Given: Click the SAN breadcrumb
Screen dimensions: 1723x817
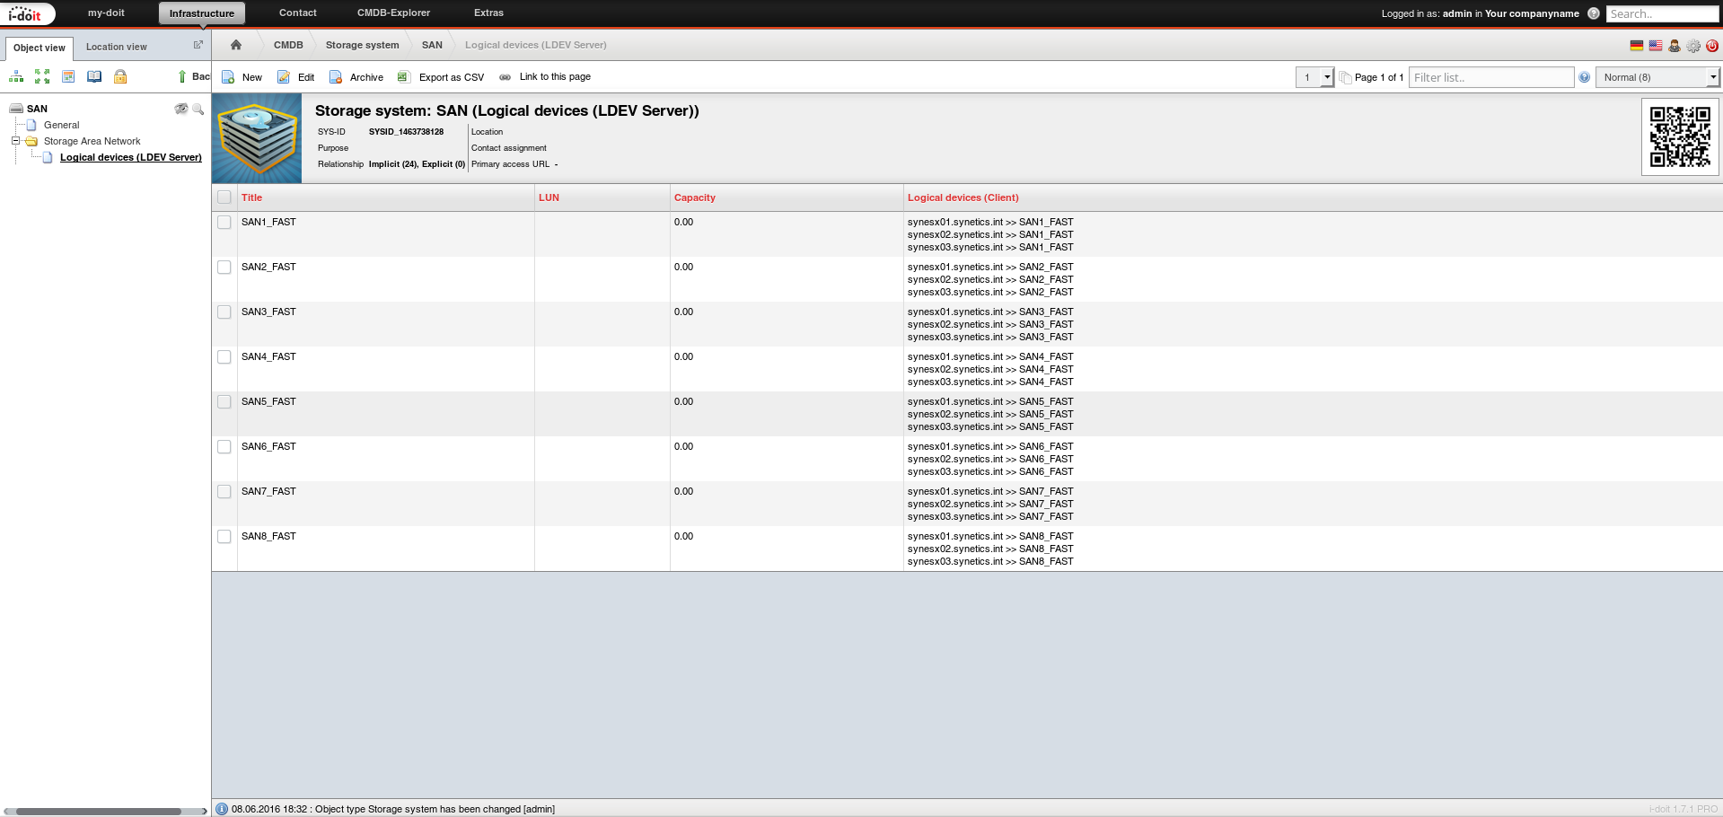Looking at the screenshot, I should click(432, 45).
